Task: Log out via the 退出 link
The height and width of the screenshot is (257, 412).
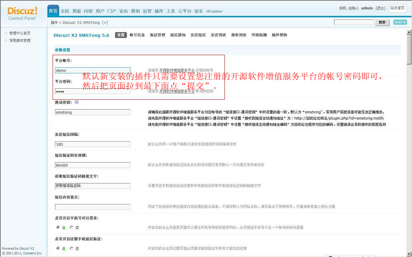Action: tap(380, 8)
